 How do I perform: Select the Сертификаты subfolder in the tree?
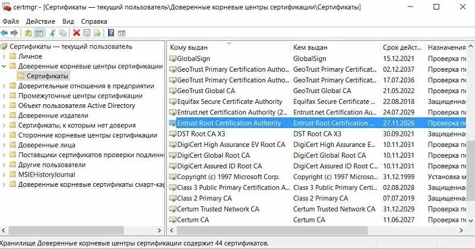(47, 76)
